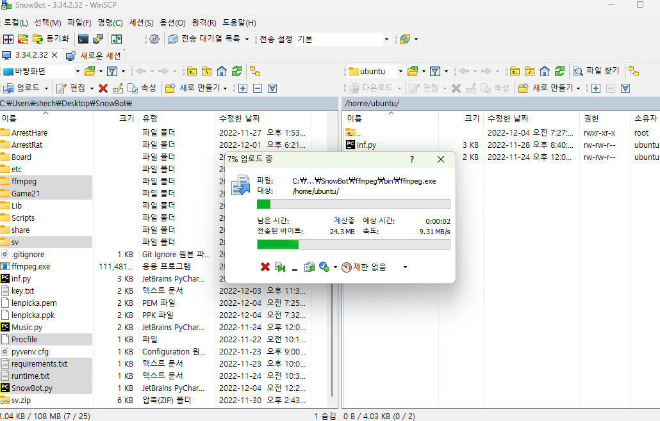Click the globe update icon

pos(405,39)
